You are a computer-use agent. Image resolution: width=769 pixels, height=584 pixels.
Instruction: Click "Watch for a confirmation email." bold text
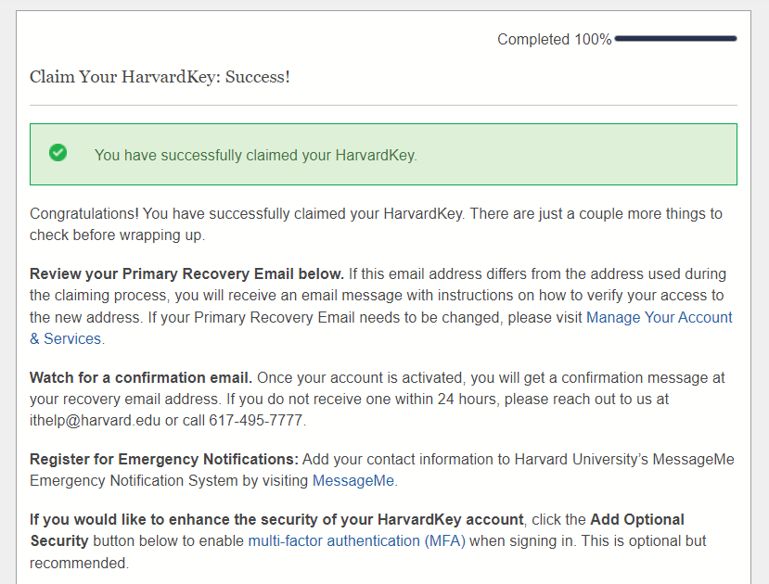click(x=141, y=378)
